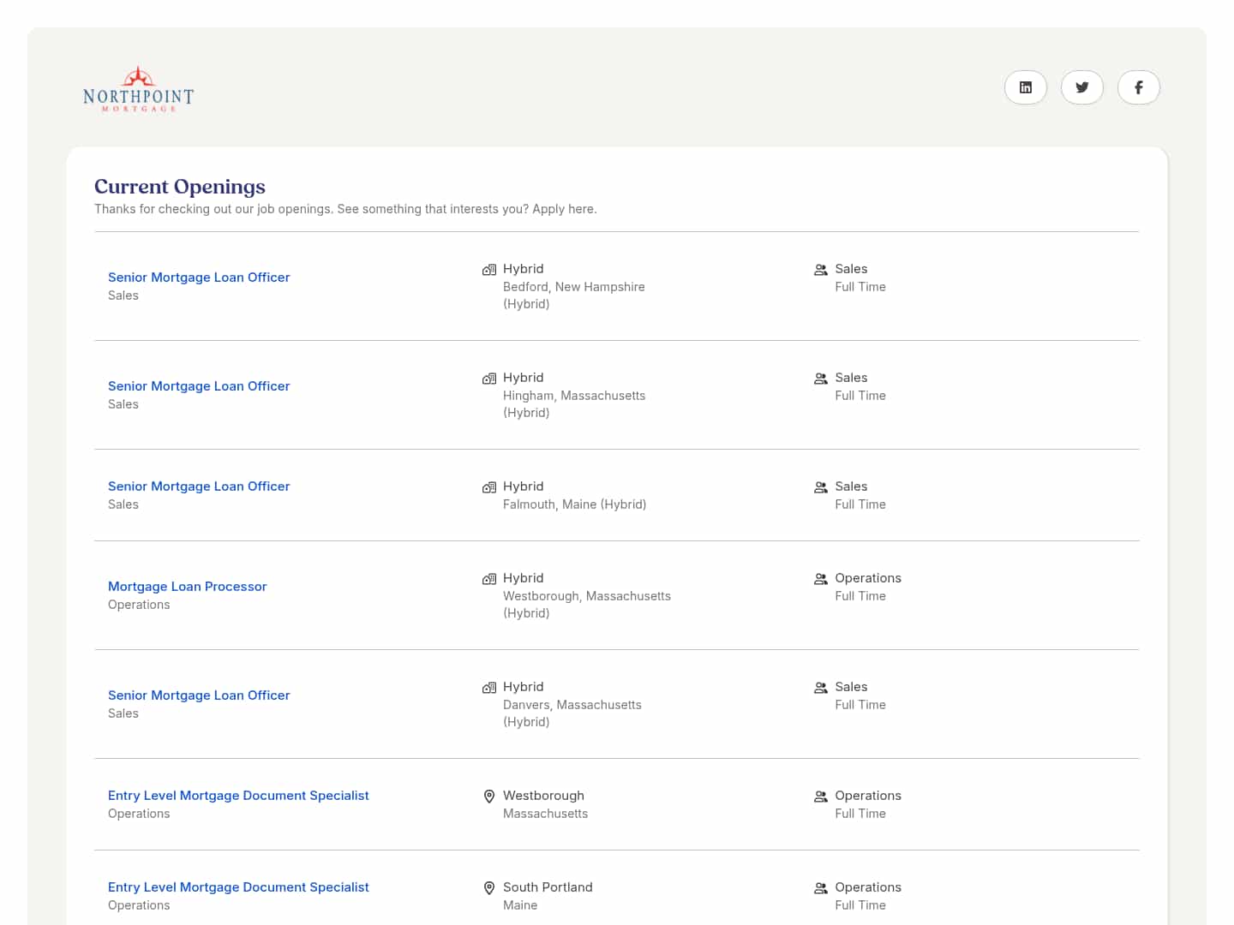
Task: Open Entry Level Document Specialist South Portland job
Action: pyautogui.click(x=238, y=887)
